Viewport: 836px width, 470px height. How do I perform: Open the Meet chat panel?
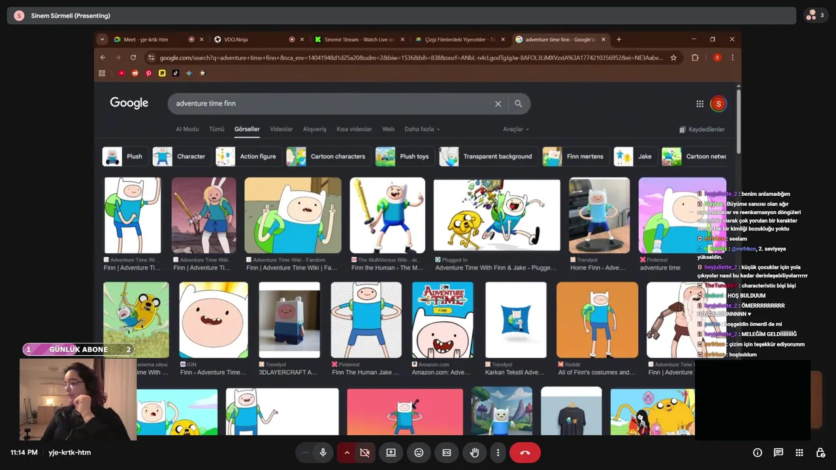779,452
